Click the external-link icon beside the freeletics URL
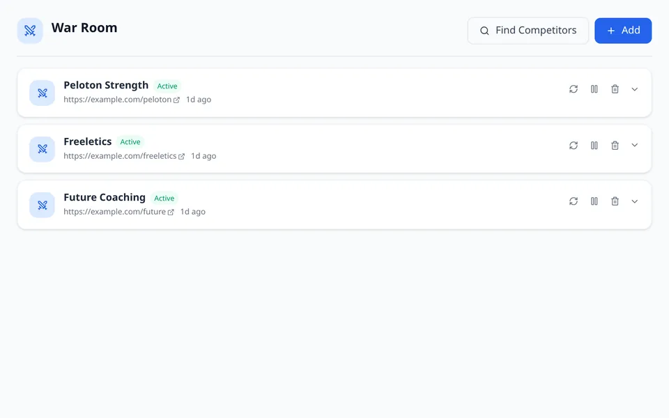Screen dimensions: 669x418 (x=181, y=157)
